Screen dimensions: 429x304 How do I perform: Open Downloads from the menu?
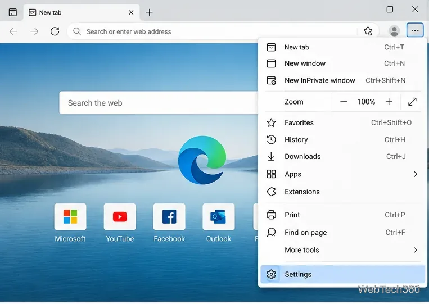coord(342,157)
